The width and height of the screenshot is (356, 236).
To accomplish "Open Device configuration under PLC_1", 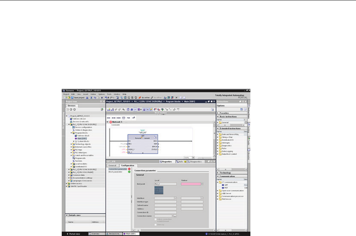I will (82, 127).
